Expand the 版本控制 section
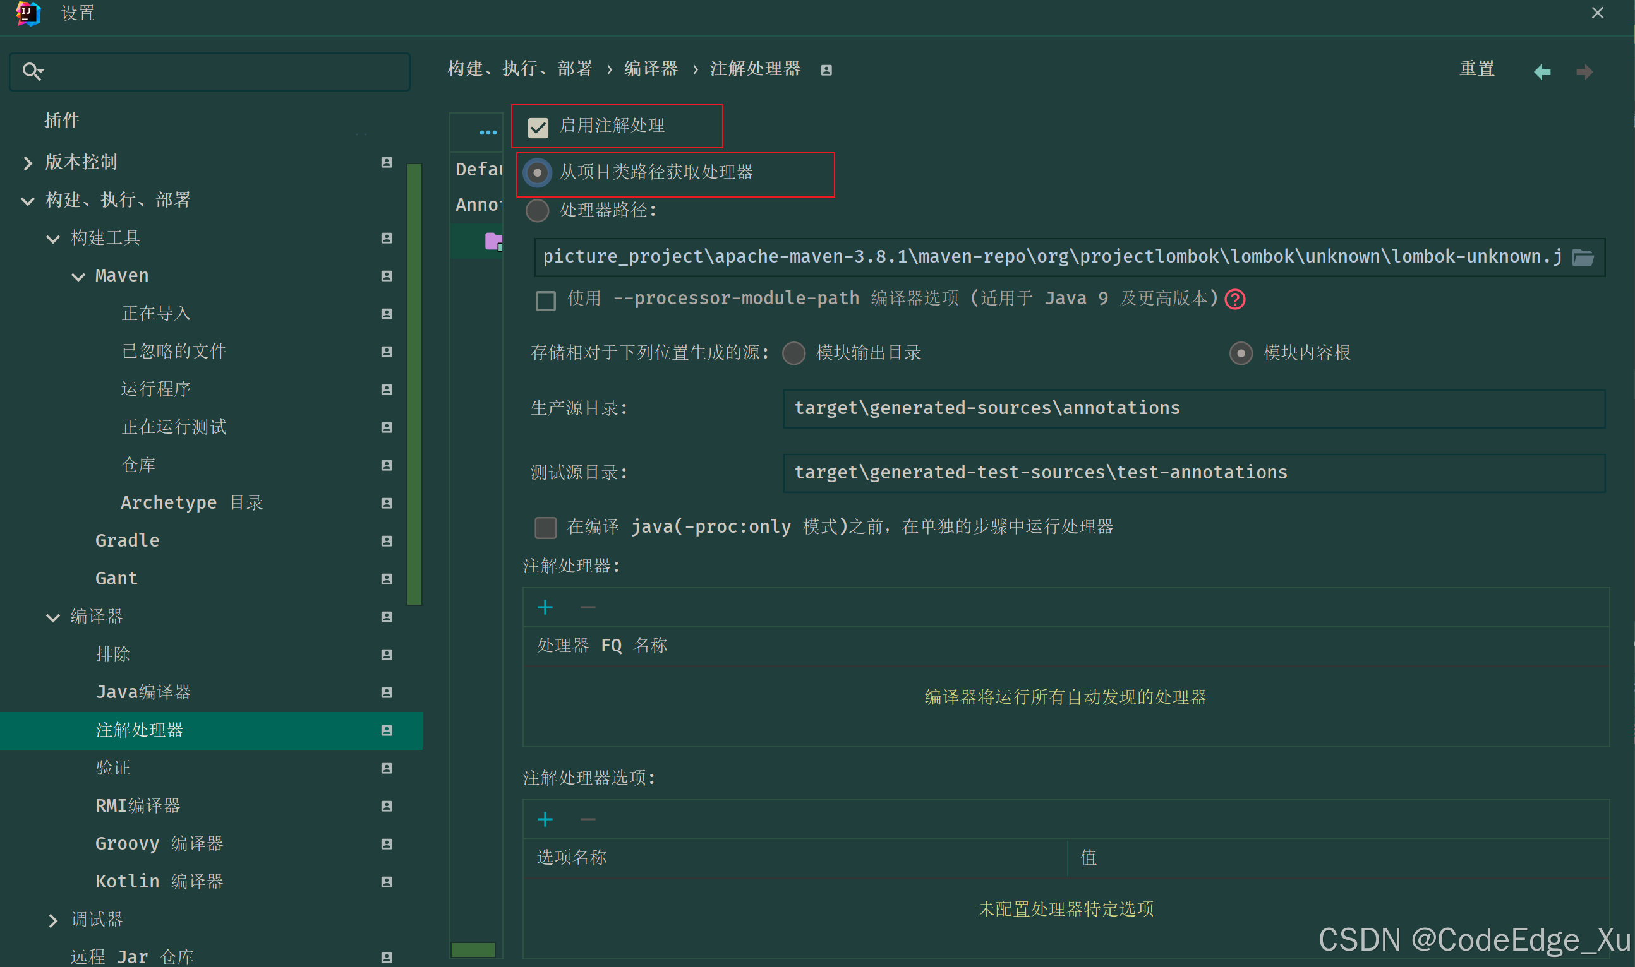The width and height of the screenshot is (1635, 967). click(27, 163)
